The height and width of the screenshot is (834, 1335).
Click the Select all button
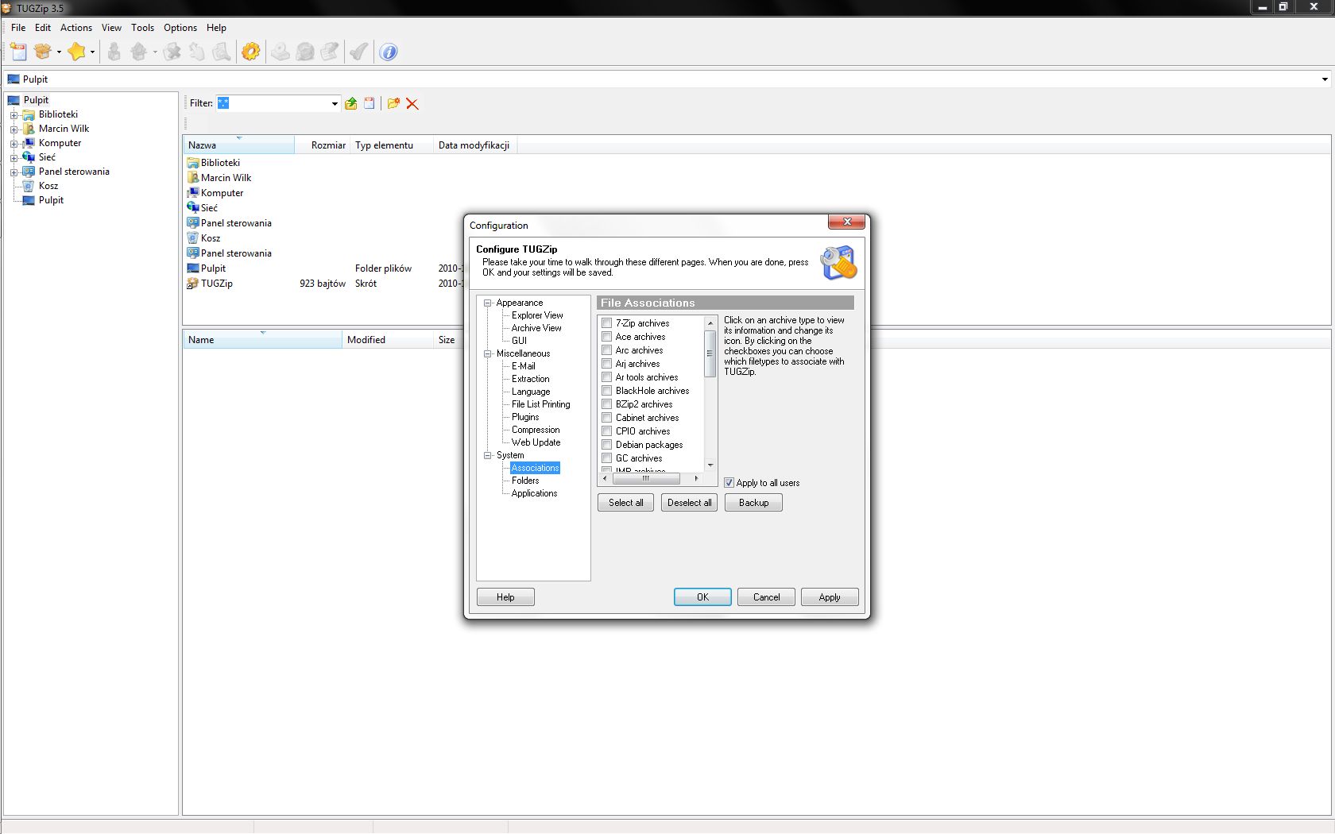point(626,503)
